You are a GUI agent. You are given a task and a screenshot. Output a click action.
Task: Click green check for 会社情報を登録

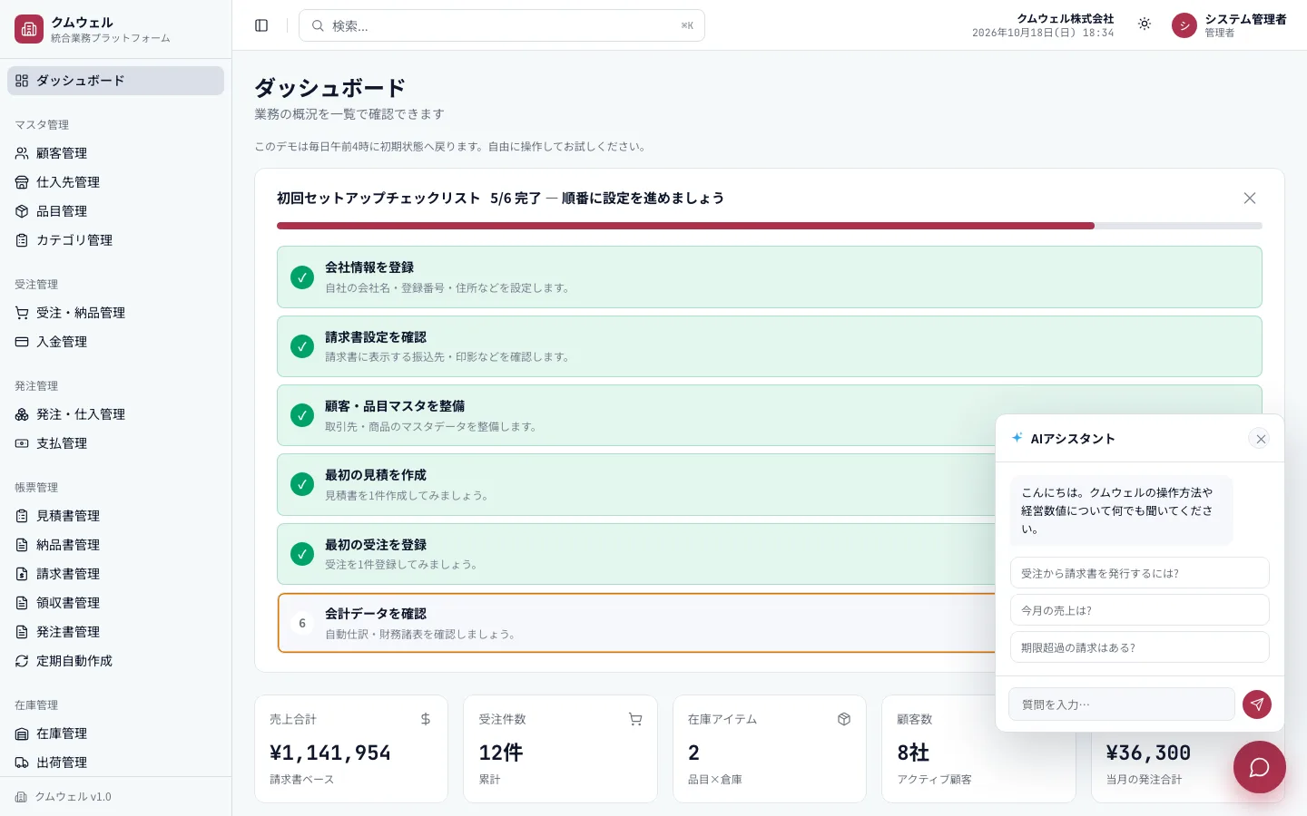pyautogui.click(x=302, y=277)
